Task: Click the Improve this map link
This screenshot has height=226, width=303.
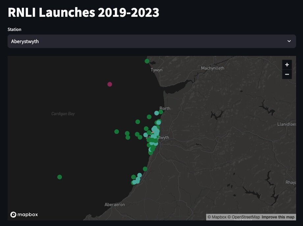Action: coord(278,217)
